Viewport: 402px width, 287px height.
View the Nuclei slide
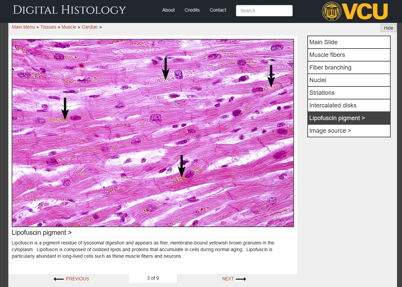coord(349,80)
